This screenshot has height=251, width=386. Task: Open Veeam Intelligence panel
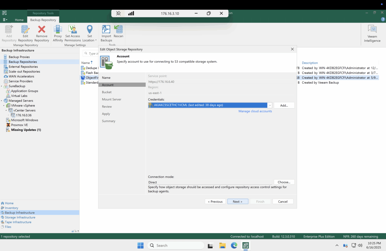coord(372,34)
